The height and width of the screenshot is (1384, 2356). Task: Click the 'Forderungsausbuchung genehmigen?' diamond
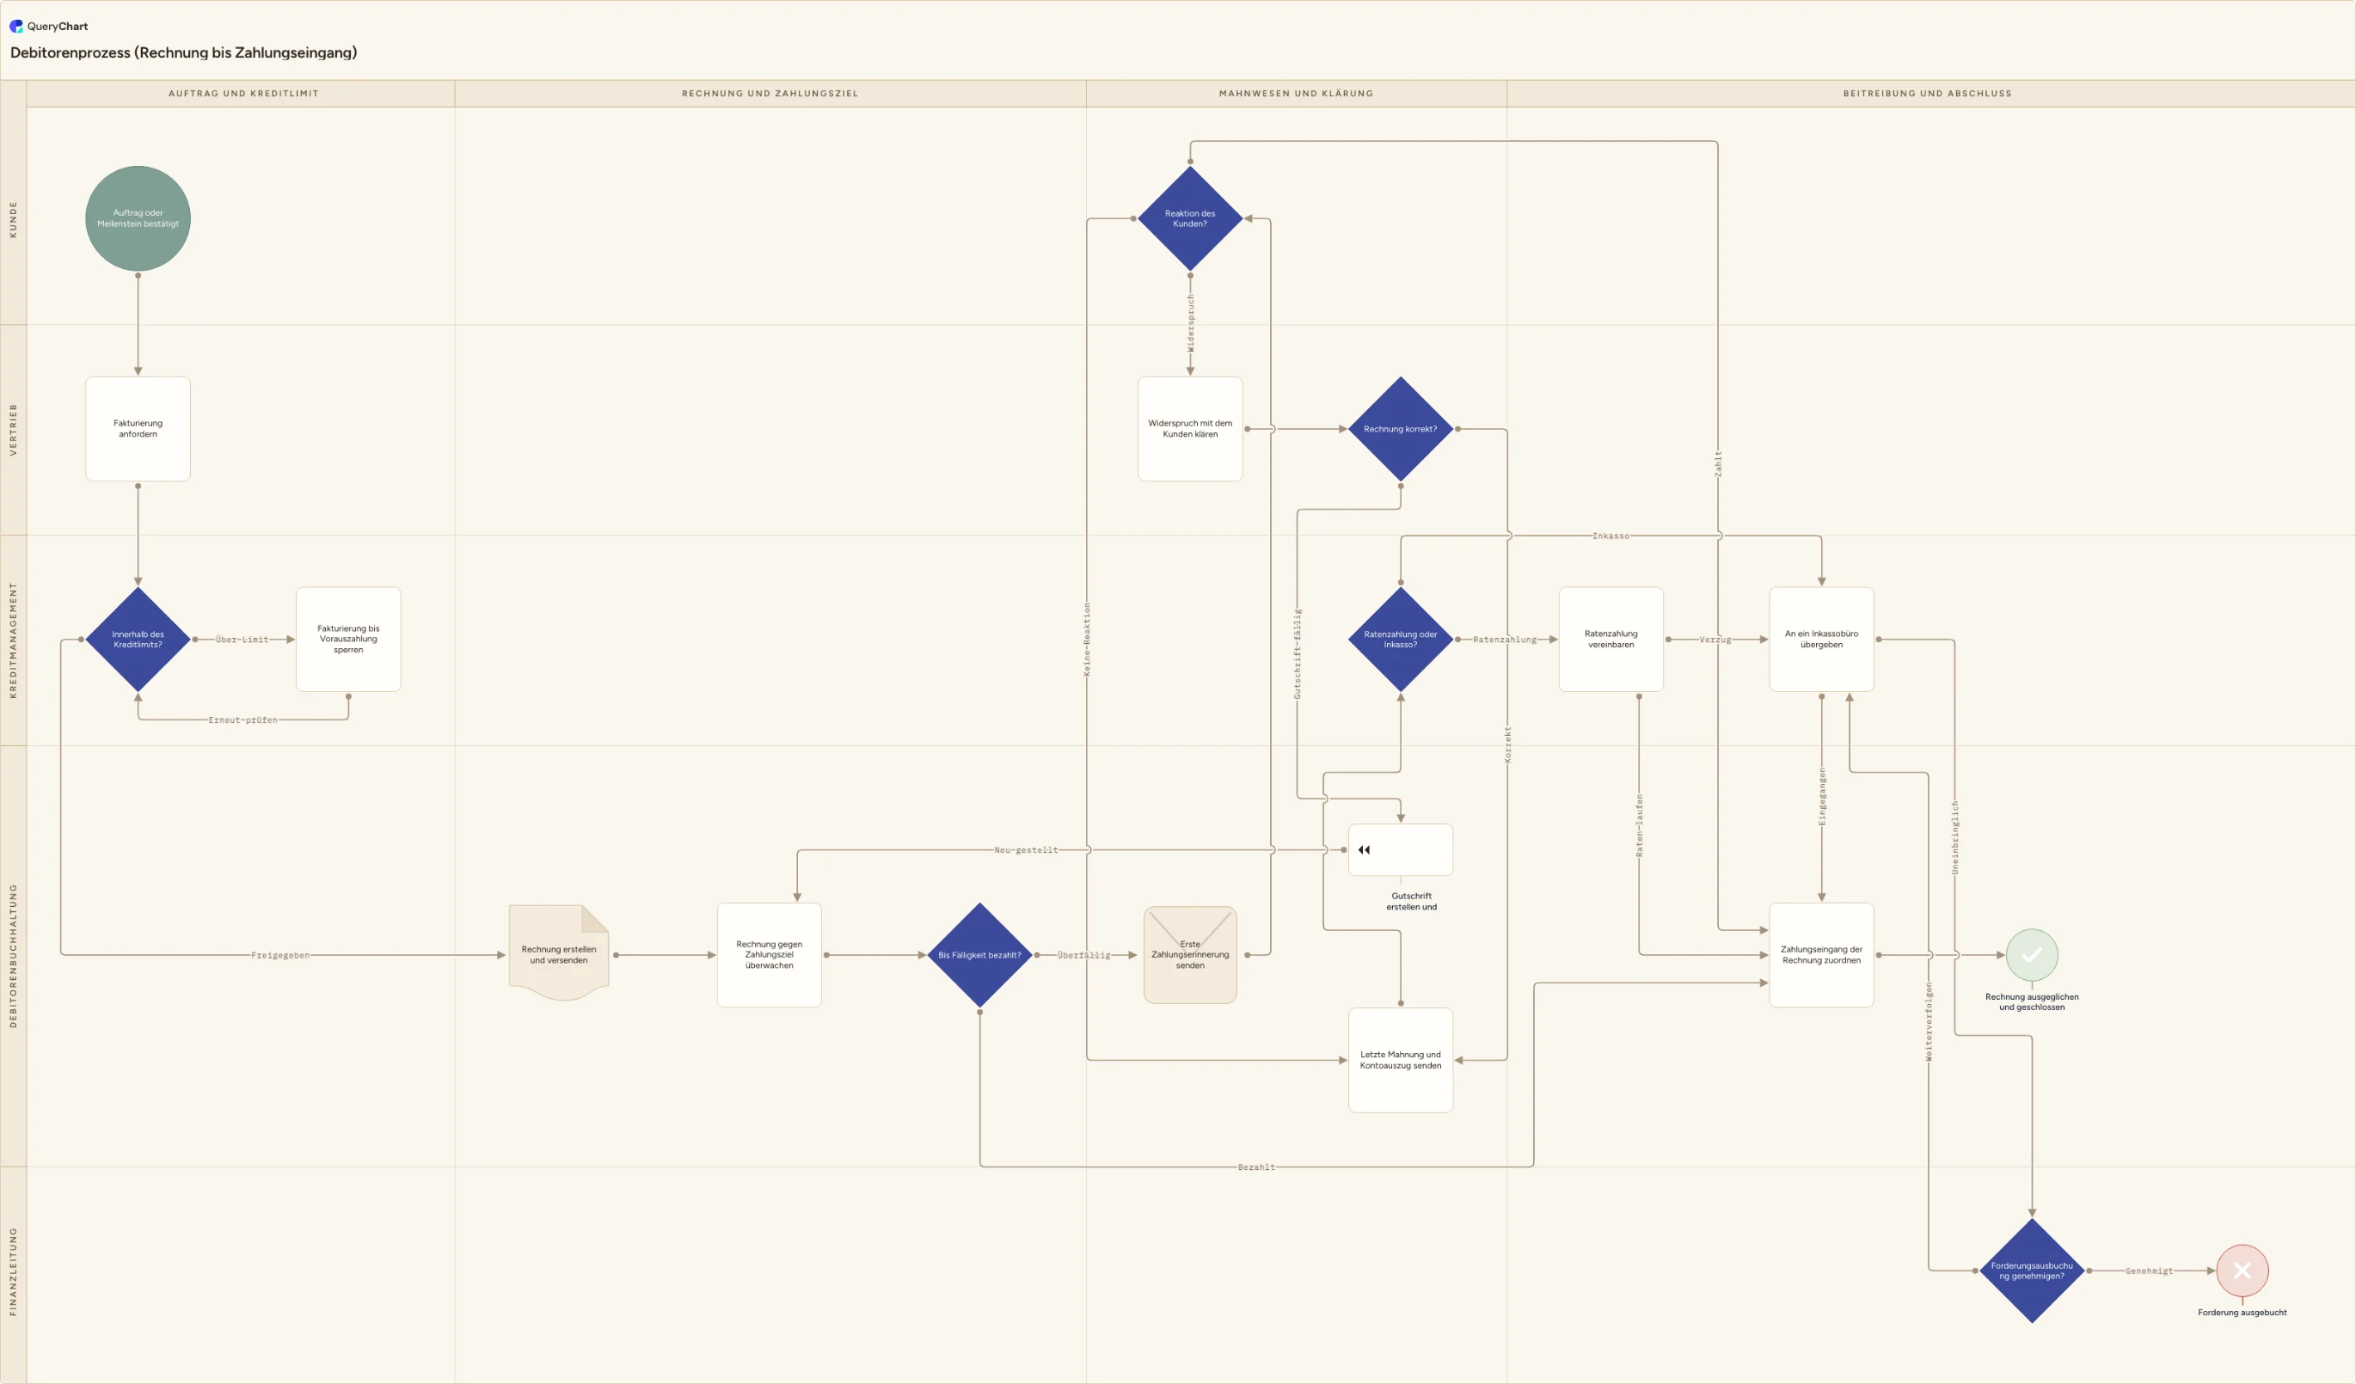point(2032,1270)
